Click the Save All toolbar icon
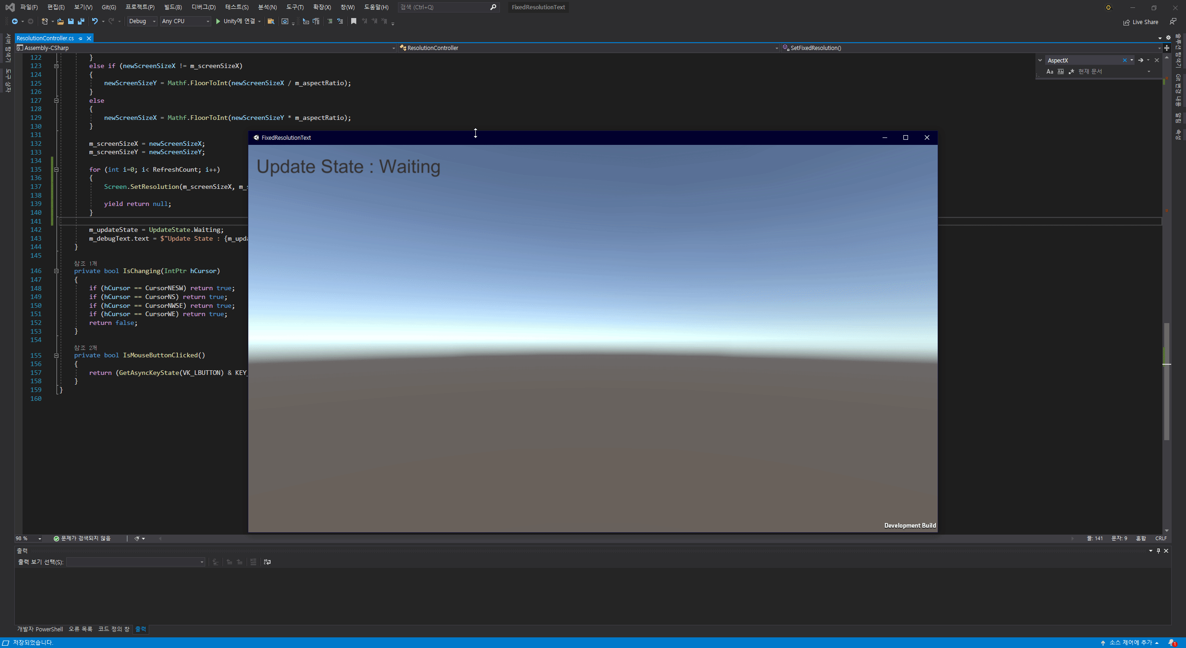Screen dimensions: 1186x648 pyautogui.click(x=81, y=21)
